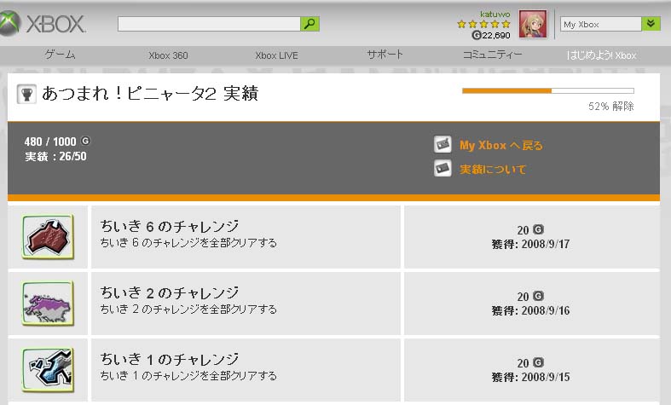
Task: Click the ちいき 6 のチャレンジを全部クリアする description
Action: [x=188, y=243]
